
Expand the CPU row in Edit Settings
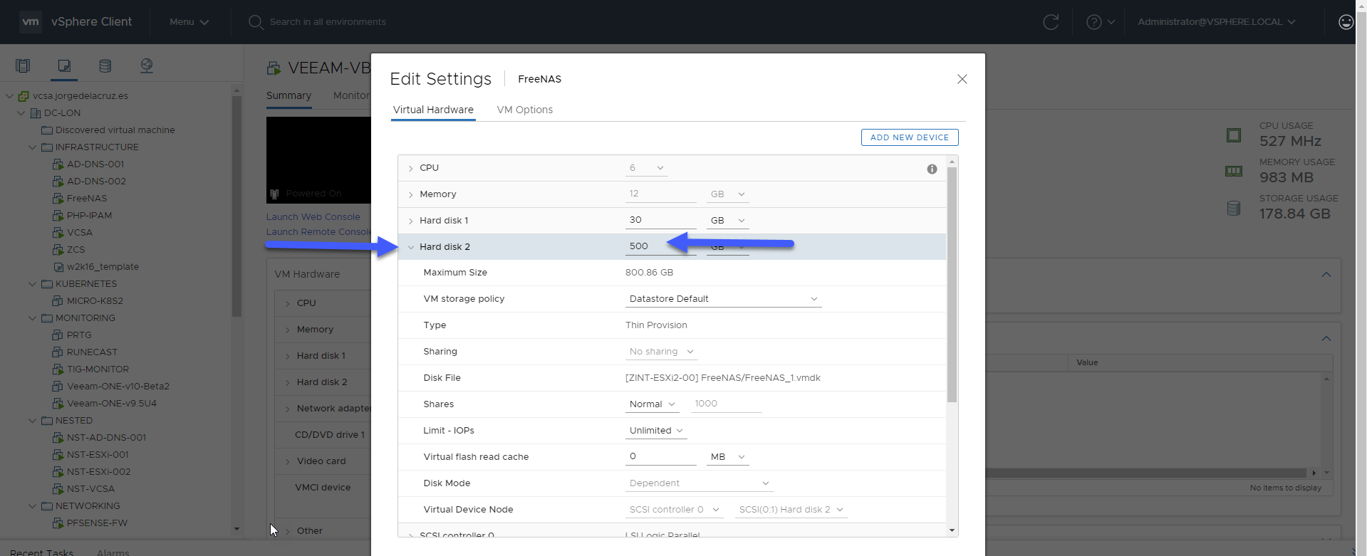coord(411,169)
